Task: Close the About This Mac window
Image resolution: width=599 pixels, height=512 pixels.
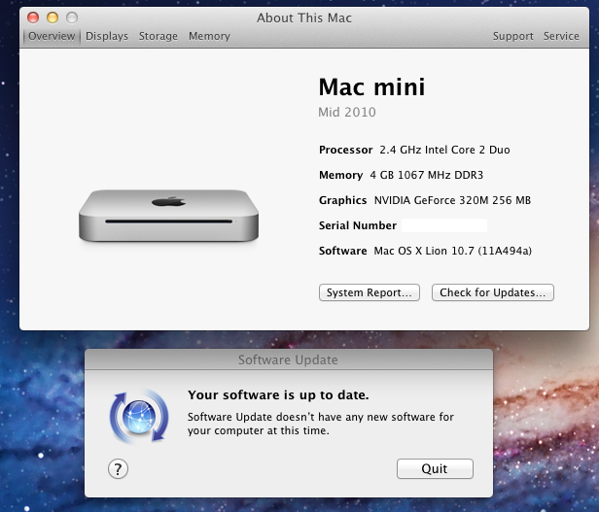Action: 33,17
